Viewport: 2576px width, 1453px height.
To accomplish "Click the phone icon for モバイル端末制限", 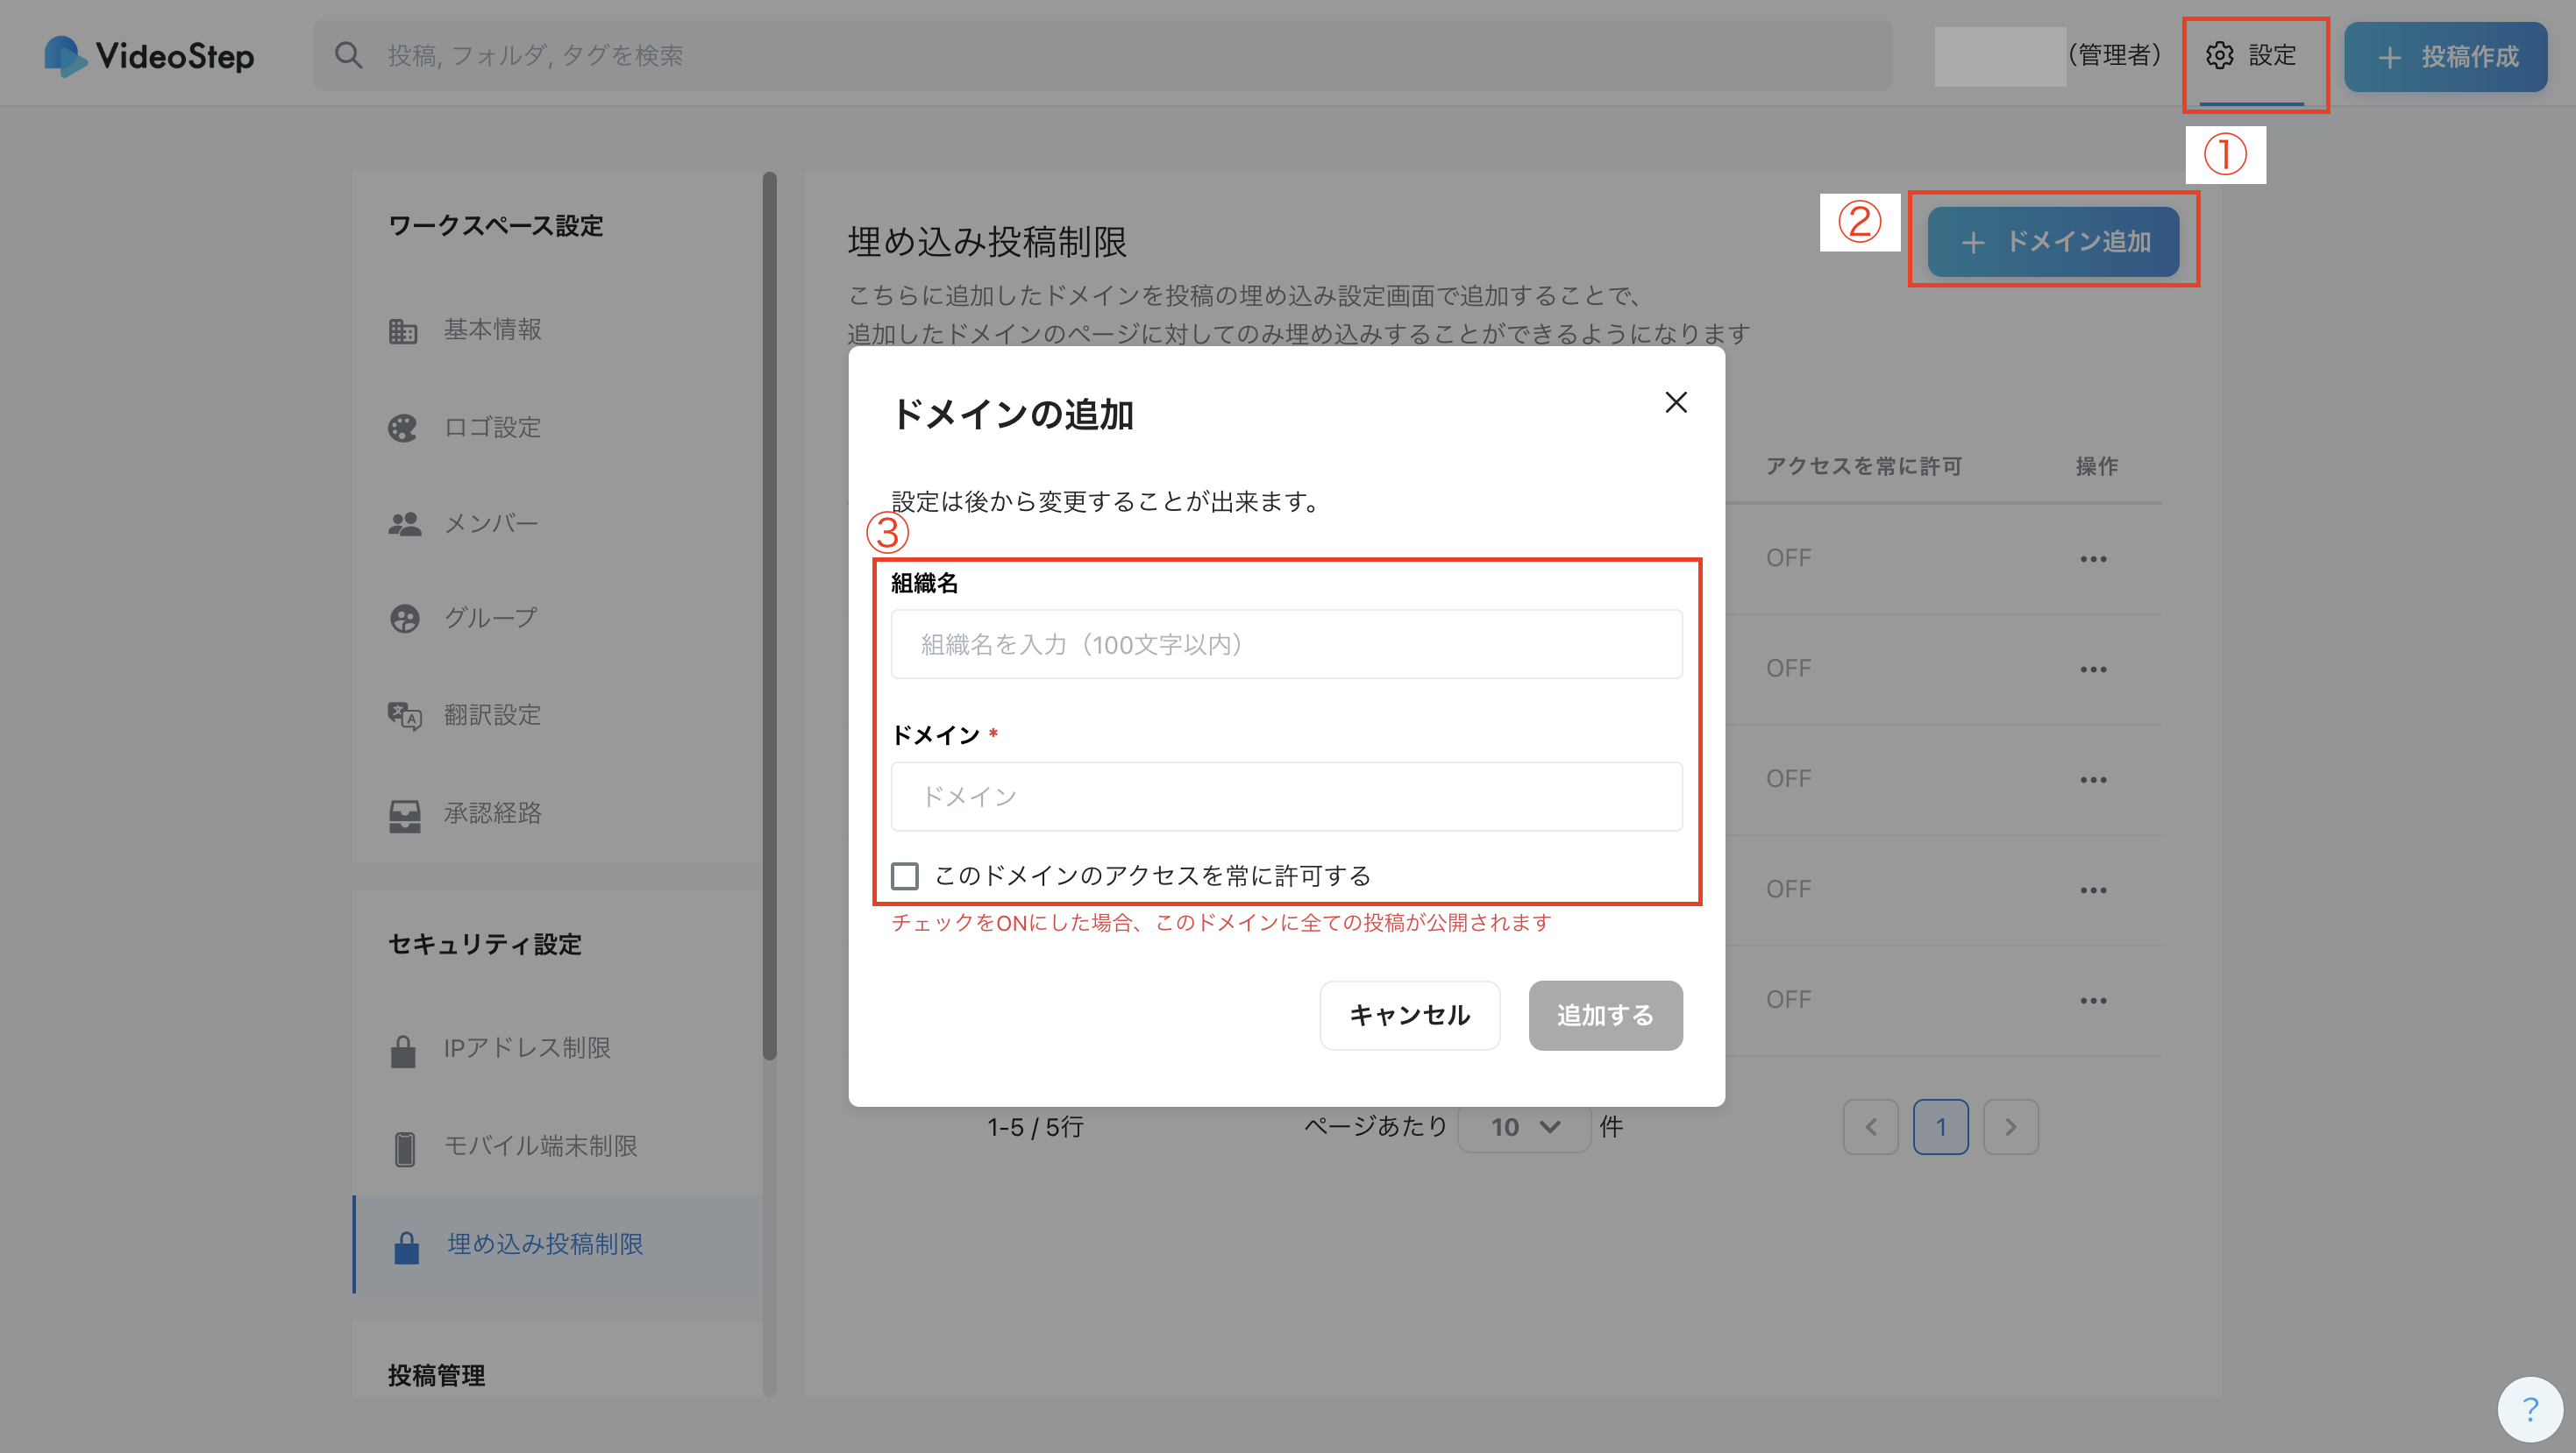I will point(404,1147).
